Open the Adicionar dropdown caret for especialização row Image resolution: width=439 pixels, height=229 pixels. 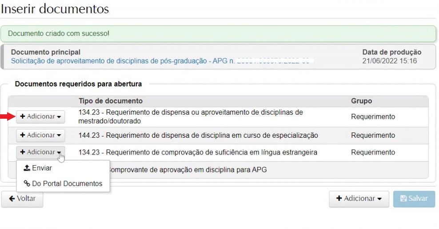(59, 135)
